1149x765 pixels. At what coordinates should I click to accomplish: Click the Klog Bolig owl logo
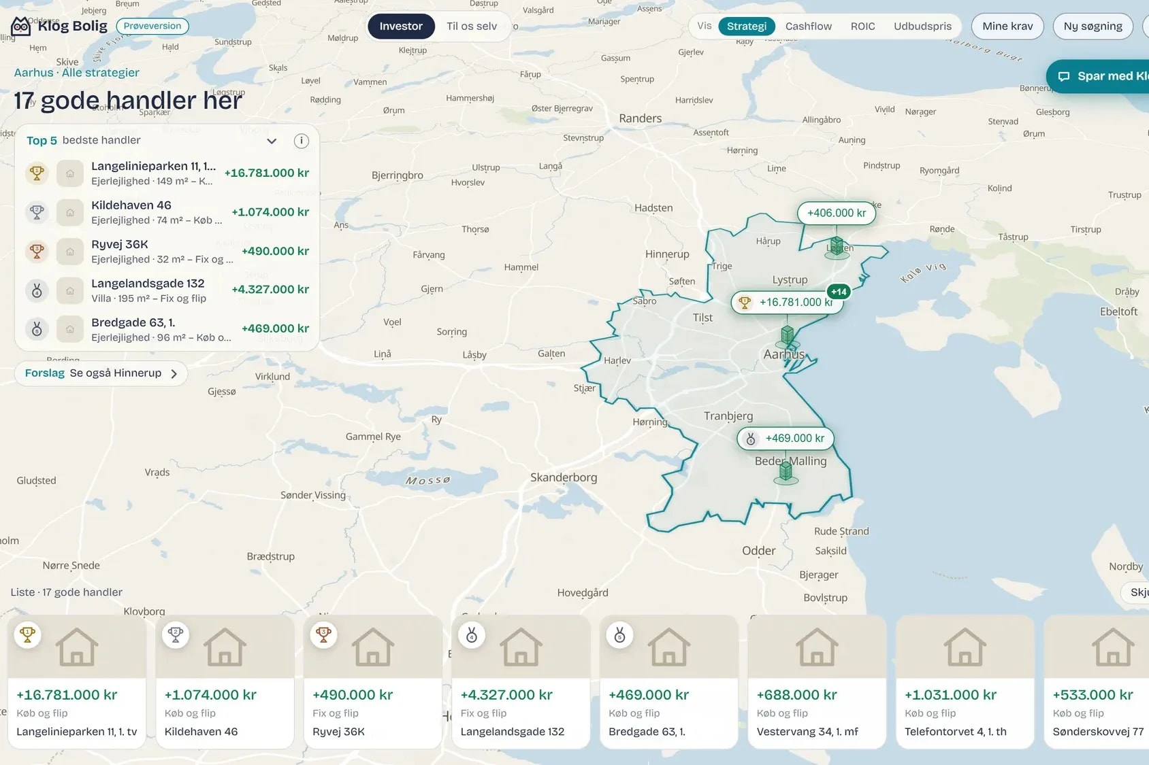[21, 27]
